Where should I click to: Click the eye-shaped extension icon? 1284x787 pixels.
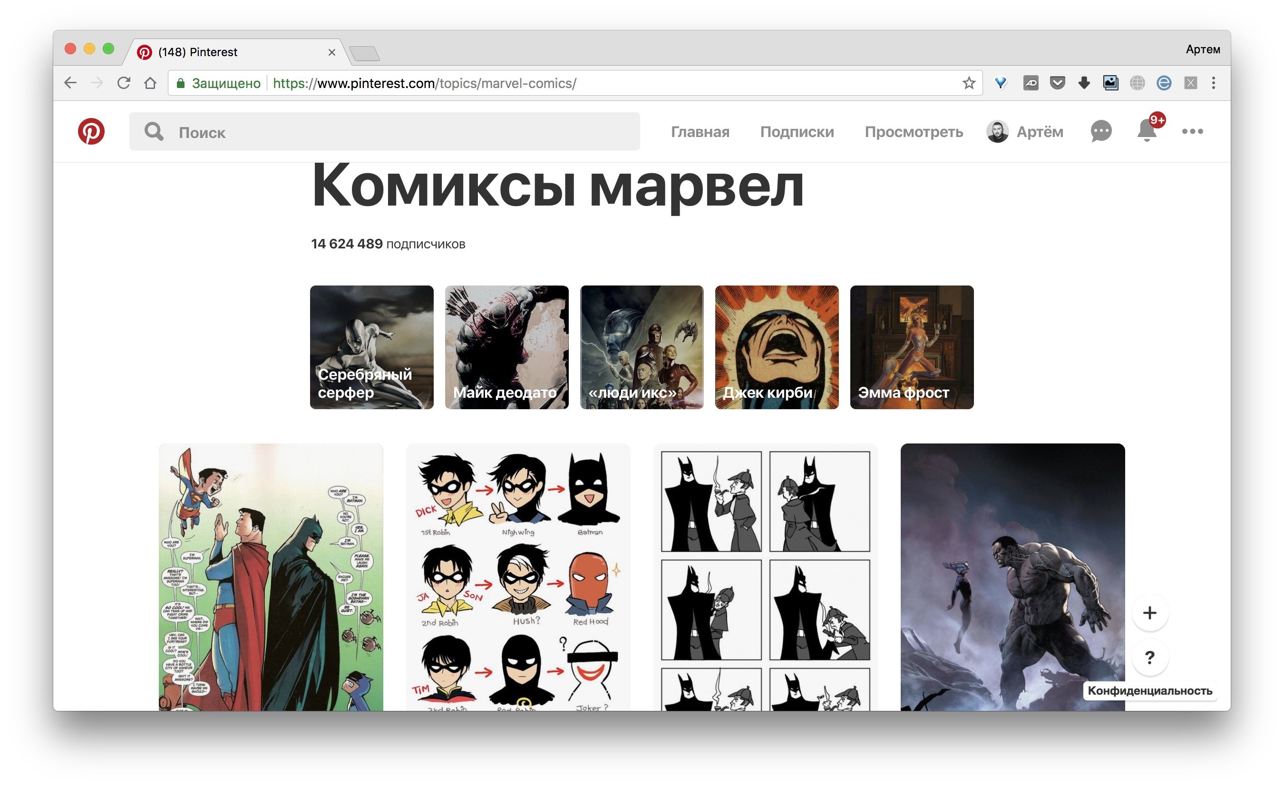click(x=1030, y=83)
